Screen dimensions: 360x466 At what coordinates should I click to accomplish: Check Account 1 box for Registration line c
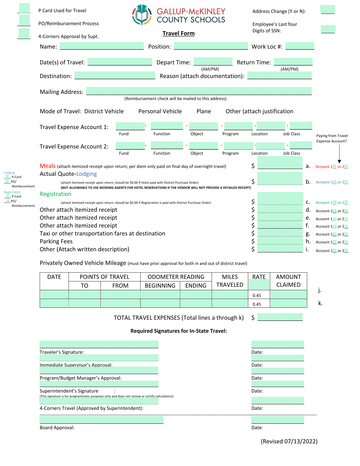pos(335,202)
